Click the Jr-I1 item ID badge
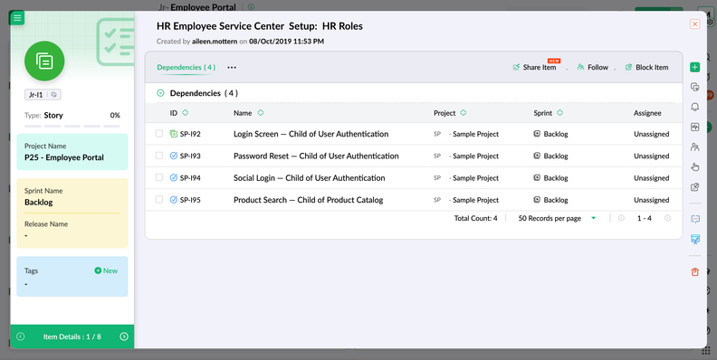This screenshot has width=717, height=360. pos(43,95)
